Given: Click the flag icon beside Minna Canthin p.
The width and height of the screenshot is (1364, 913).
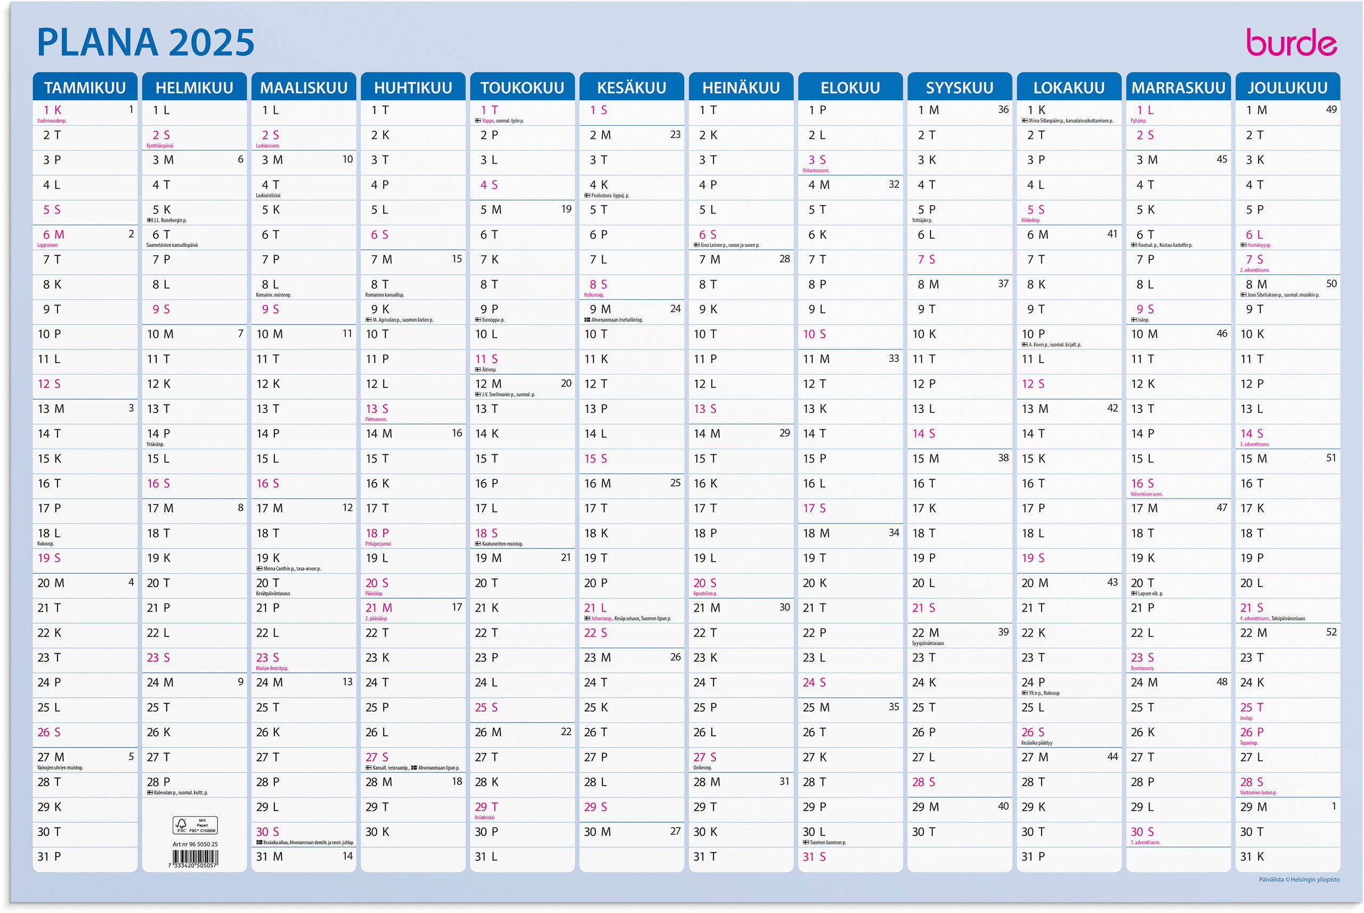Looking at the screenshot, I should click(x=259, y=569).
